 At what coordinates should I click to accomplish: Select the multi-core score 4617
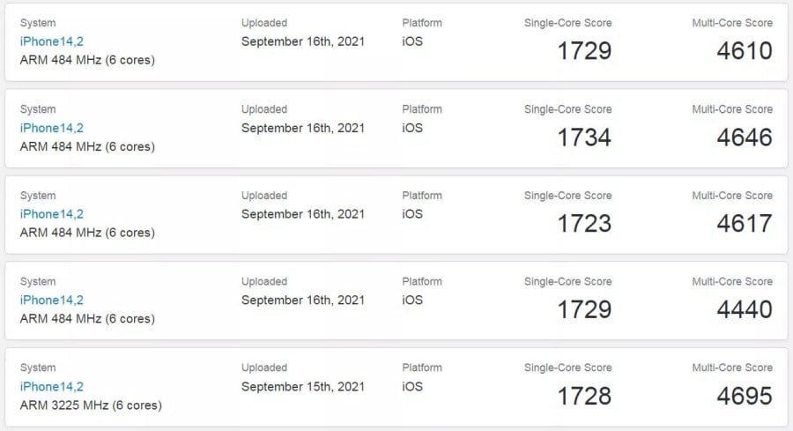745,224
